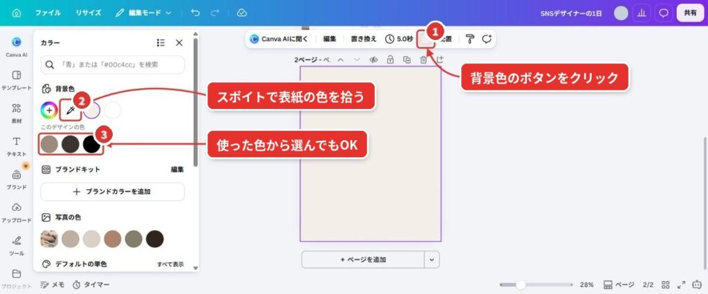The width and height of the screenshot is (708, 294).
Task: Select the eyedropper color picker
Action: click(x=70, y=110)
